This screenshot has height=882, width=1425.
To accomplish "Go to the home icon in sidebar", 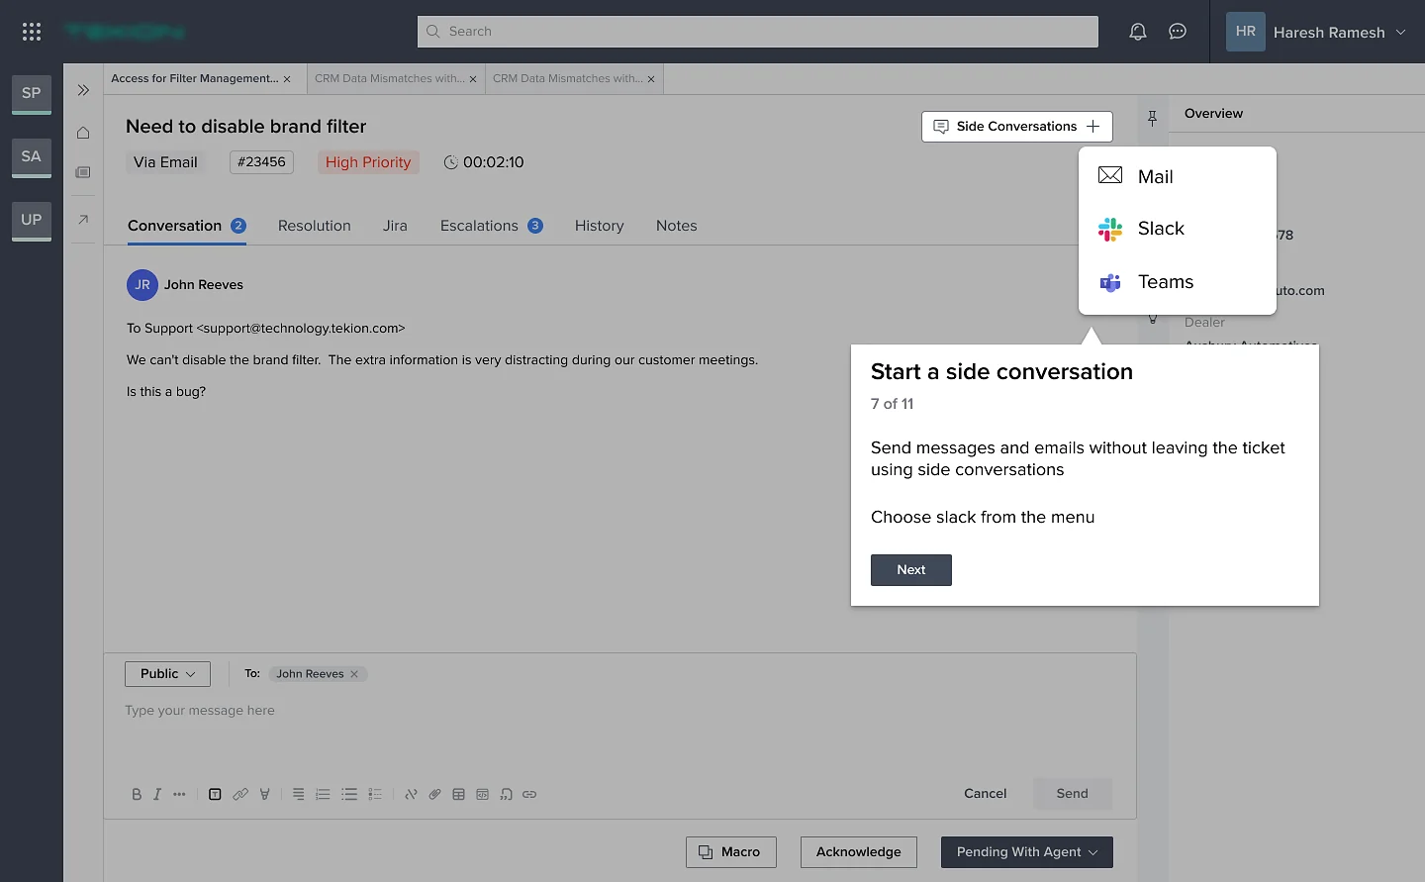I will [83, 133].
